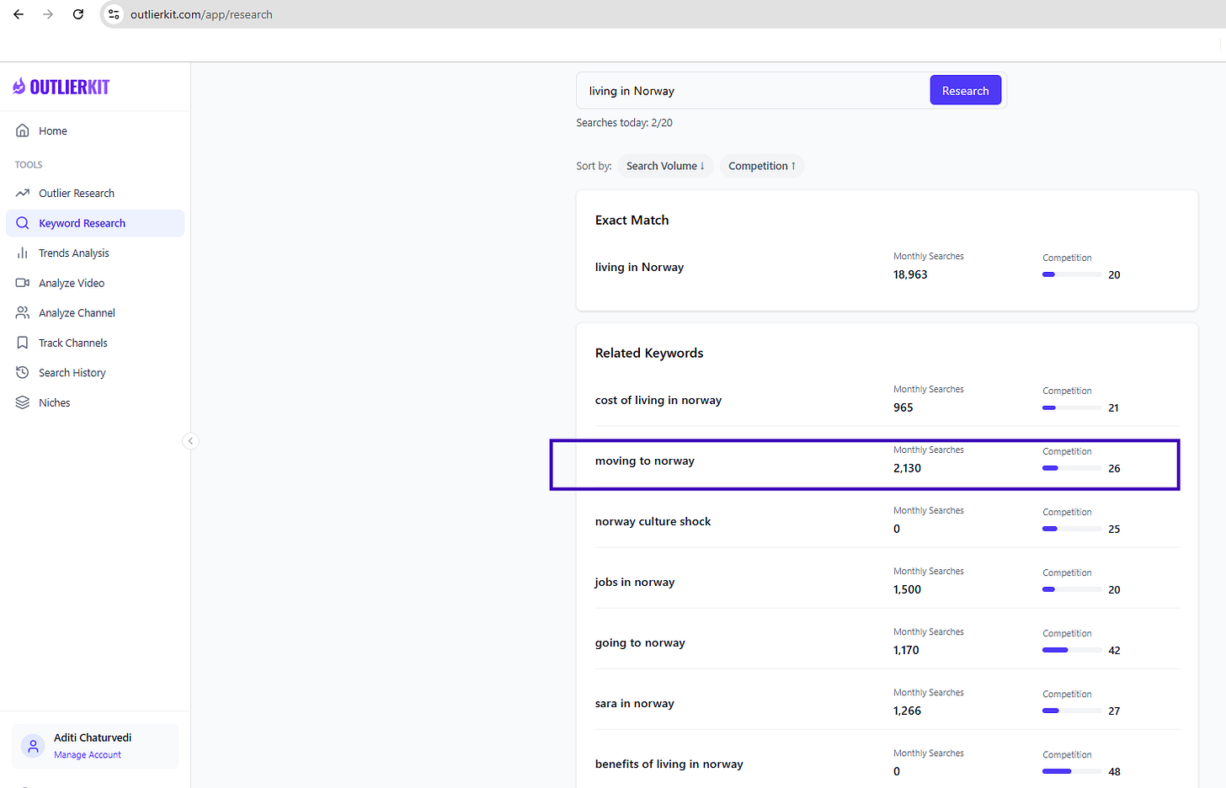Click the Keyword Research magnifier icon
Screen dimensions: 1226x788
point(23,223)
